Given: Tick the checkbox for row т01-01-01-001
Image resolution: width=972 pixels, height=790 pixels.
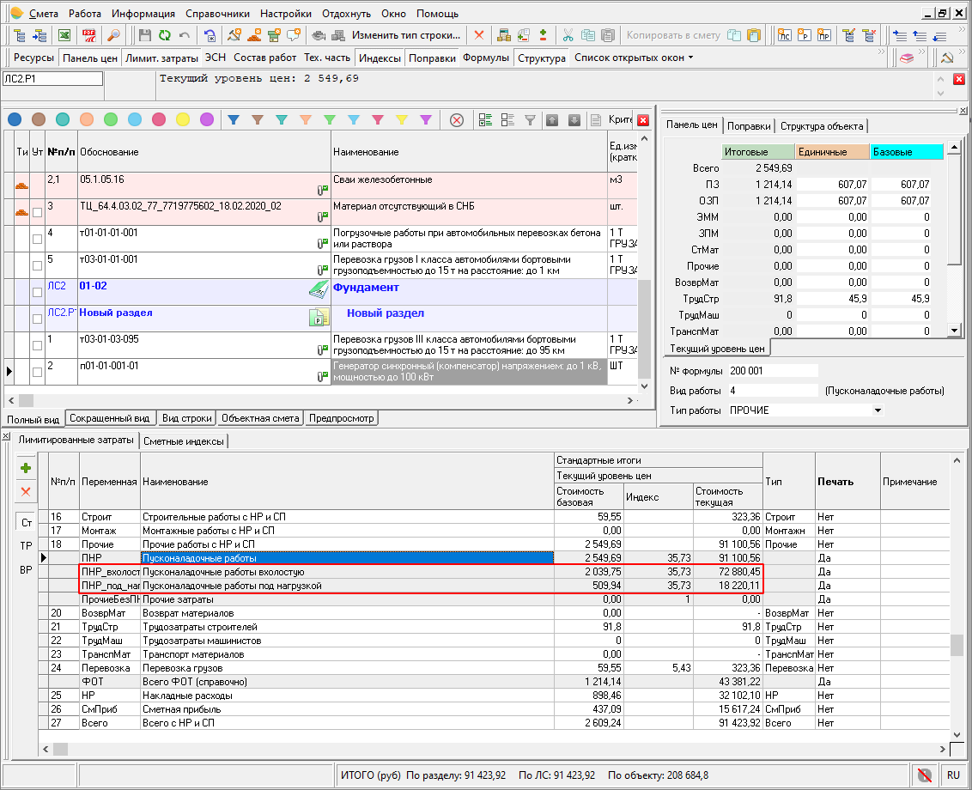Looking at the screenshot, I should point(37,239).
